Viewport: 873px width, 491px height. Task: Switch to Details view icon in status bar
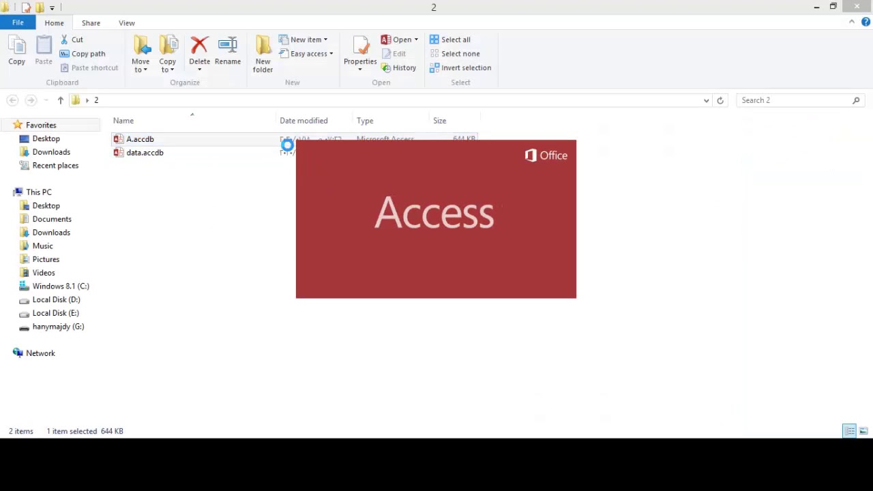(850, 431)
